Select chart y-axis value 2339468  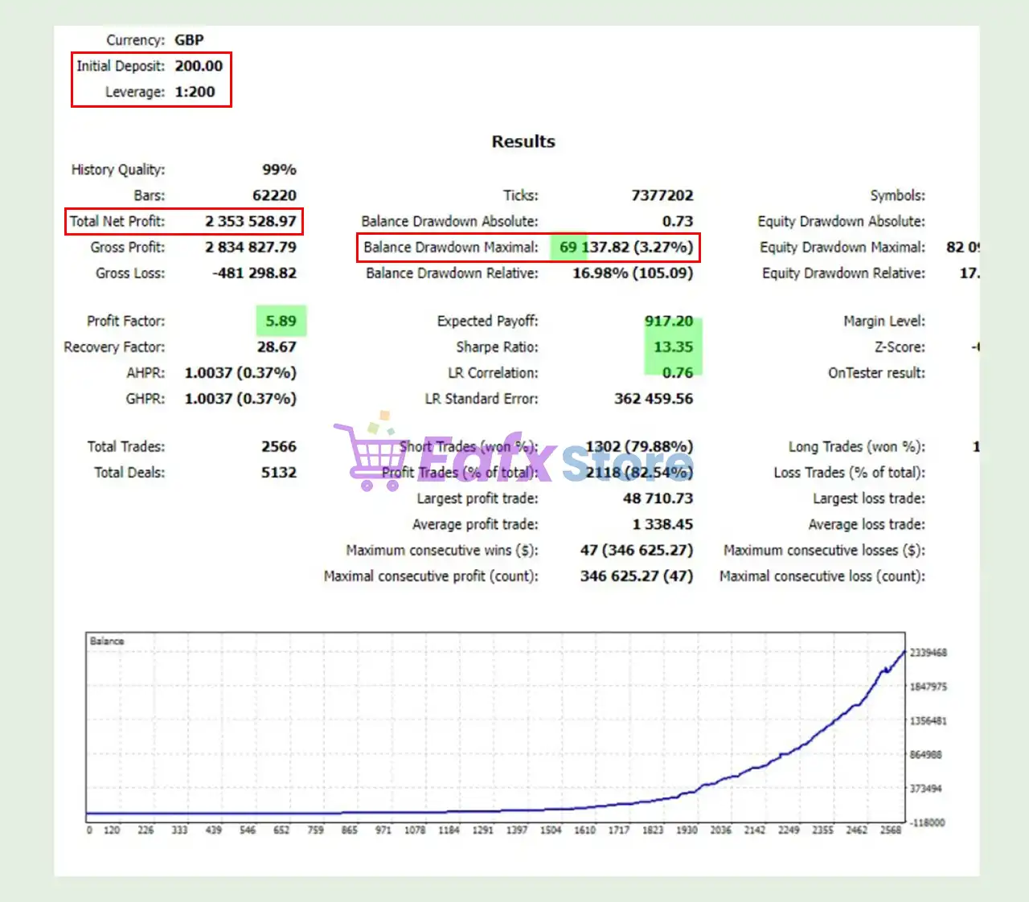[x=929, y=653]
